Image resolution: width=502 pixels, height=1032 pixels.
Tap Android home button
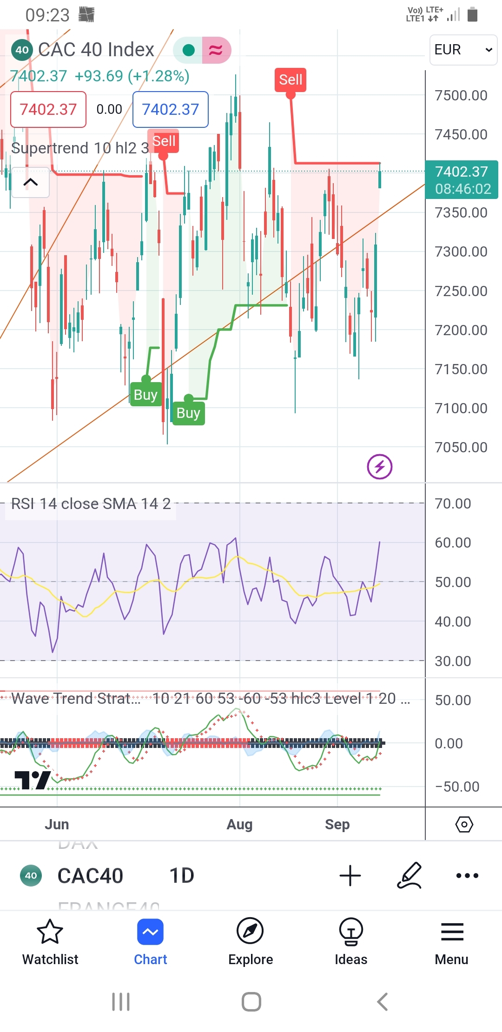click(x=251, y=1002)
